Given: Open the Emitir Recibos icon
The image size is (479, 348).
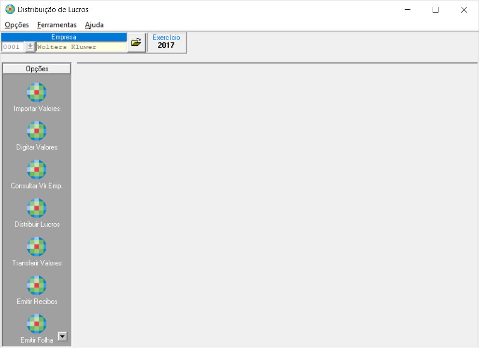Looking at the screenshot, I should click(x=37, y=285).
